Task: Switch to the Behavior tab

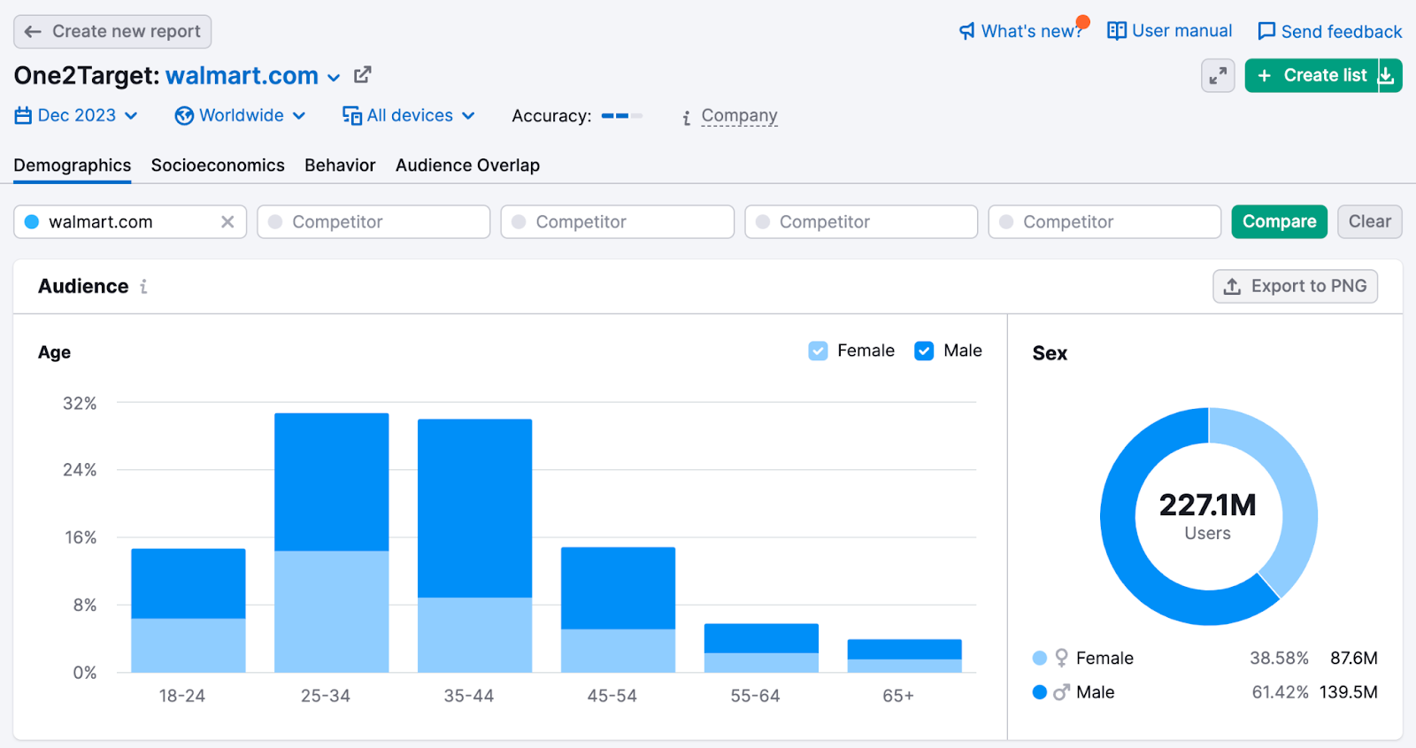Action: 340,166
